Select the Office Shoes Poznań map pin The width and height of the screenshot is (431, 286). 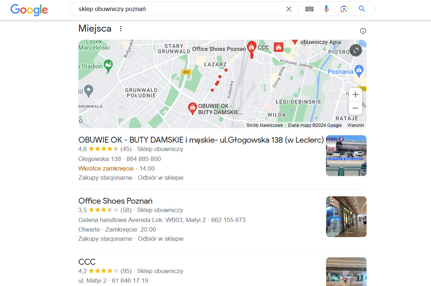click(x=251, y=48)
